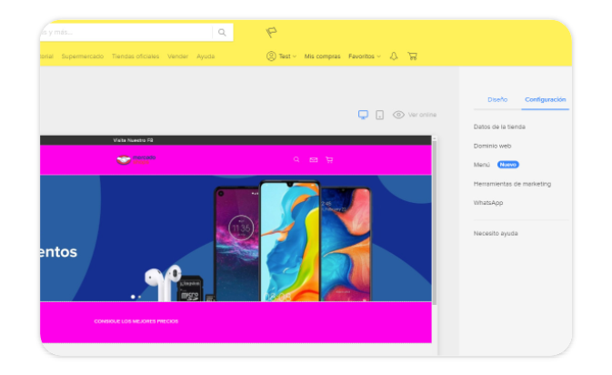The width and height of the screenshot is (612, 375).
Task: Click the search magnifier button in the top bar
Action: tap(222, 33)
